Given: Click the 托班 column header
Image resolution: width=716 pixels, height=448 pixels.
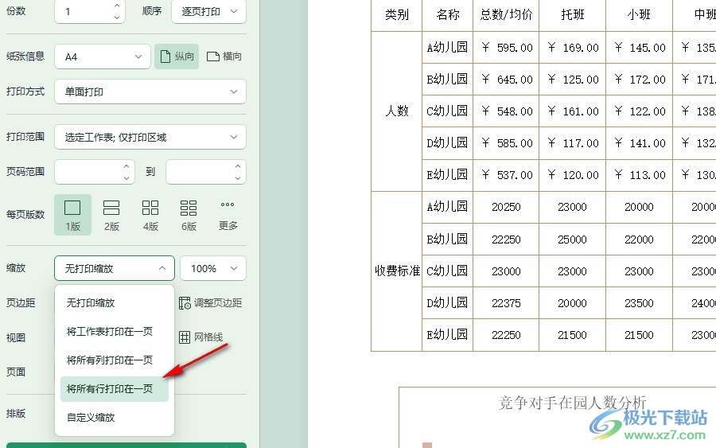Looking at the screenshot, I should [573, 15].
